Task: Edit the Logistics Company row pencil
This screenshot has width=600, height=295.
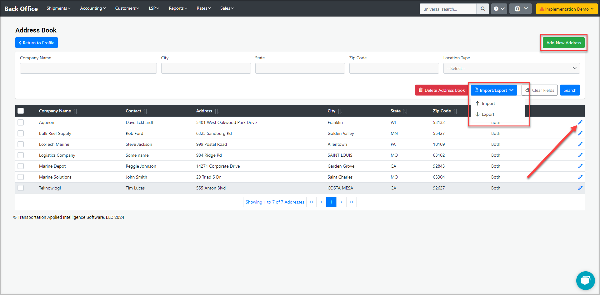Action: click(580, 155)
